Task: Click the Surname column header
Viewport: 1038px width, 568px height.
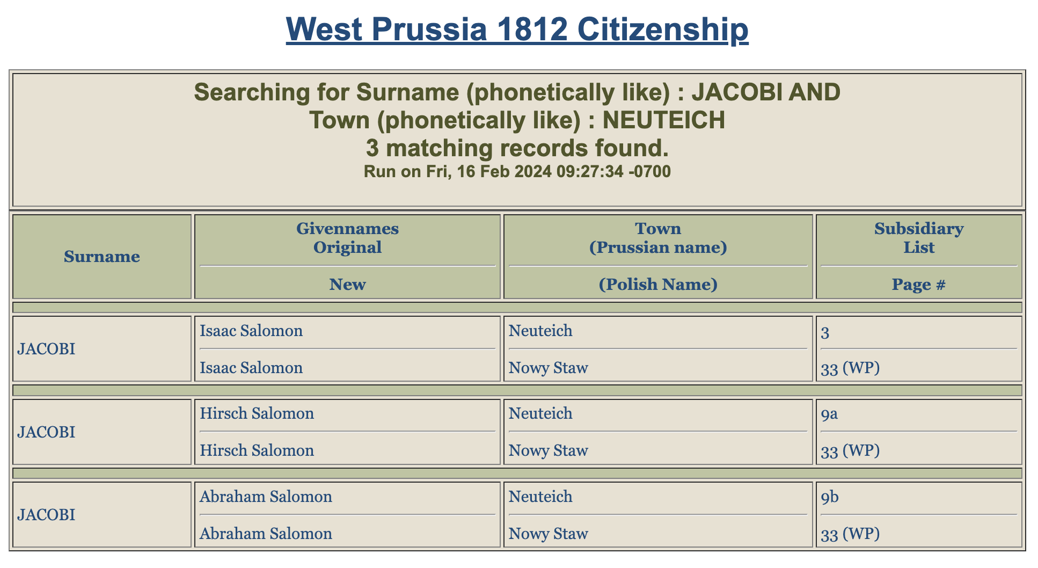Action: pyautogui.click(x=102, y=257)
